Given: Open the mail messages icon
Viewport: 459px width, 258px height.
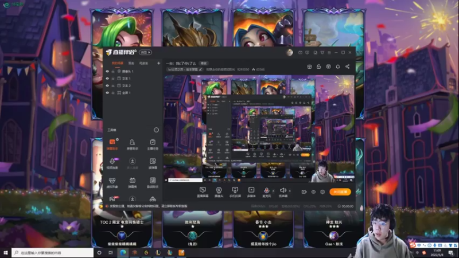Looking at the screenshot, I should coord(300,53).
